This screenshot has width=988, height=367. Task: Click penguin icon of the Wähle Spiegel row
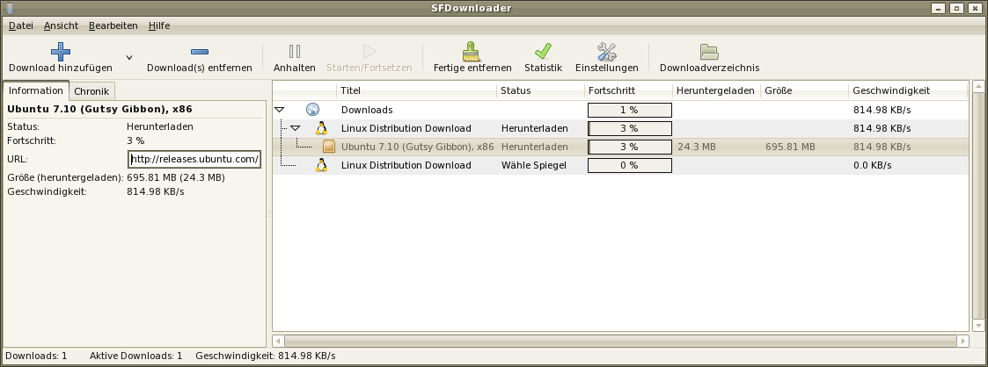321,165
